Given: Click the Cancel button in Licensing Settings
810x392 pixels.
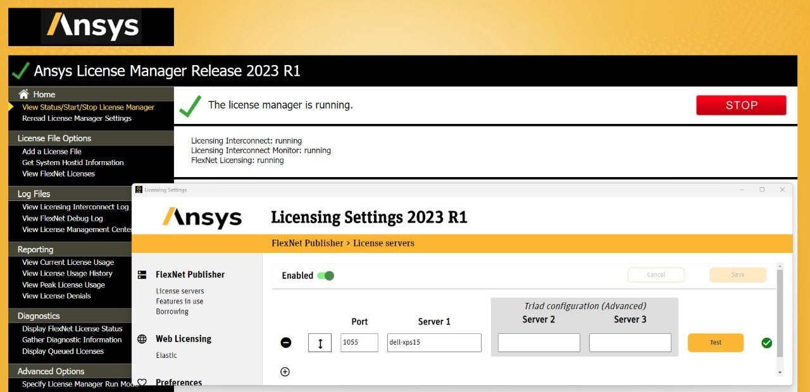Looking at the screenshot, I should click(x=656, y=275).
